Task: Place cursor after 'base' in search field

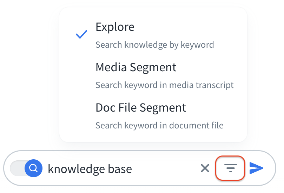Action: point(133,169)
